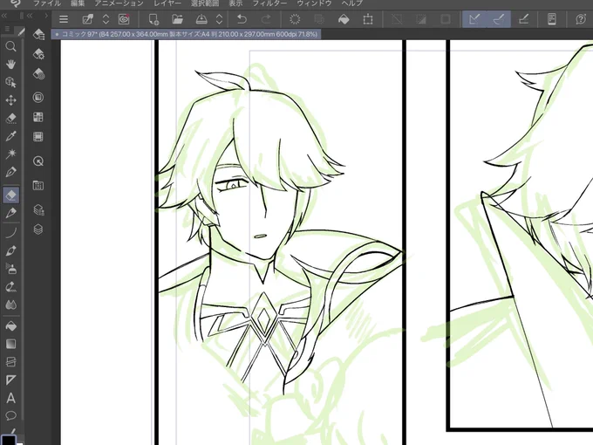Select the highlighted Eraser tool
This screenshot has height=445, width=593.
[11, 195]
